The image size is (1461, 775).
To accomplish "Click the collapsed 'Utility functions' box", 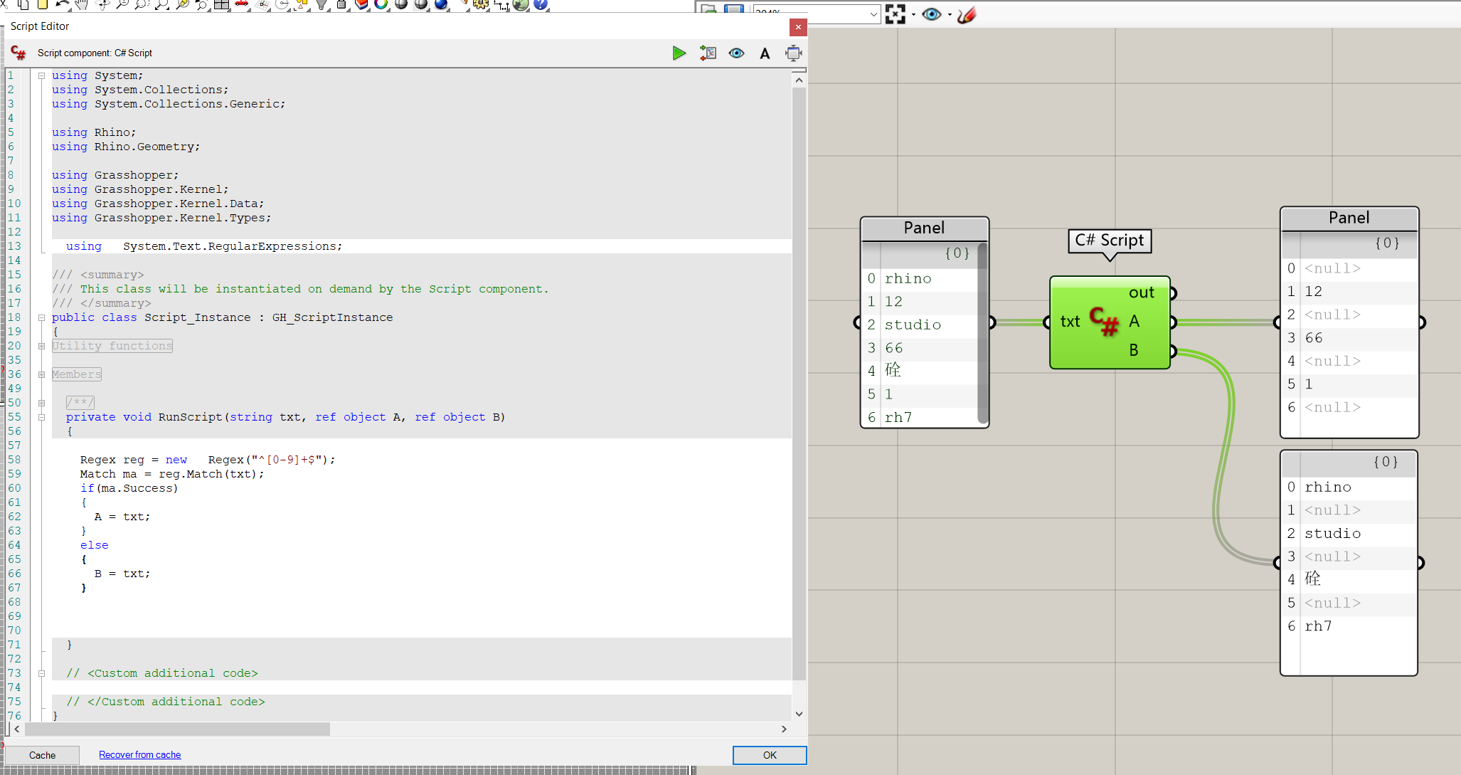I will (112, 346).
